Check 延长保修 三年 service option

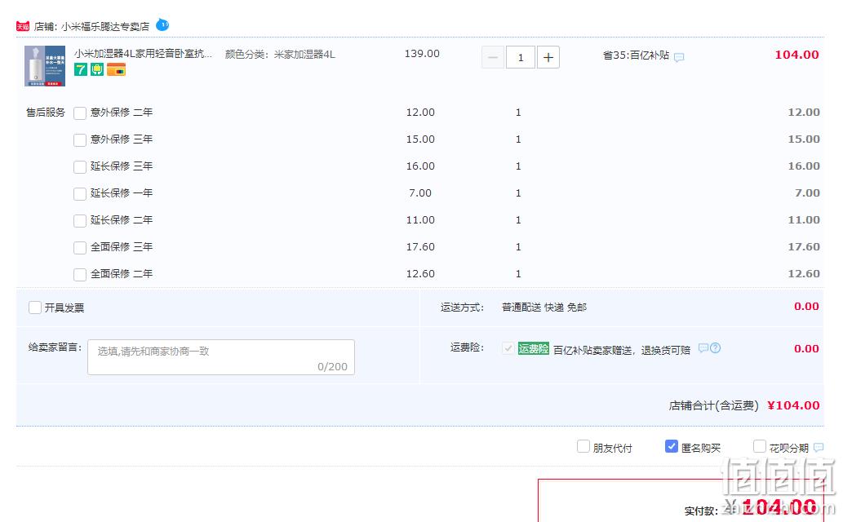point(80,166)
